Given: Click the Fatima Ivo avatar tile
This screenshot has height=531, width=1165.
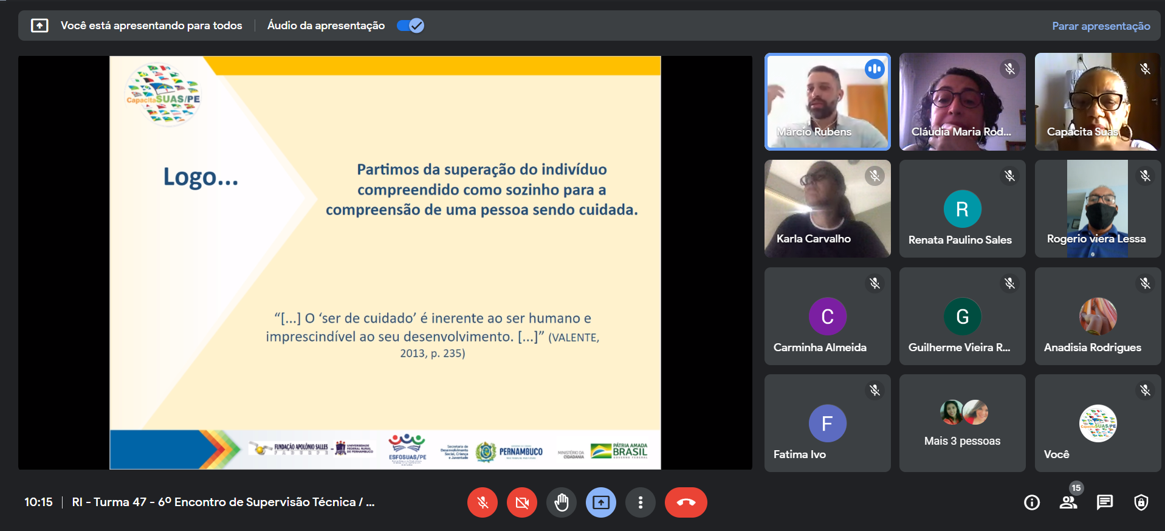Looking at the screenshot, I should [x=827, y=423].
